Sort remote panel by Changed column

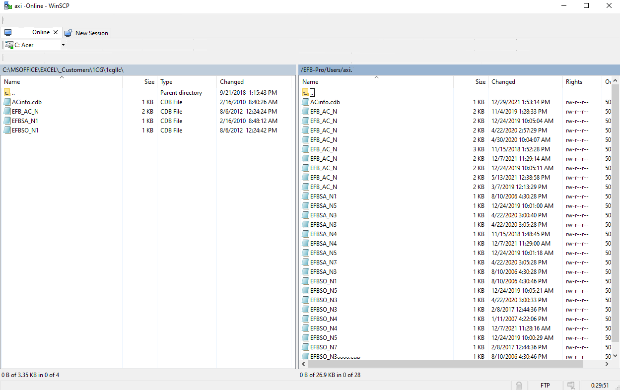[x=503, y=82]
